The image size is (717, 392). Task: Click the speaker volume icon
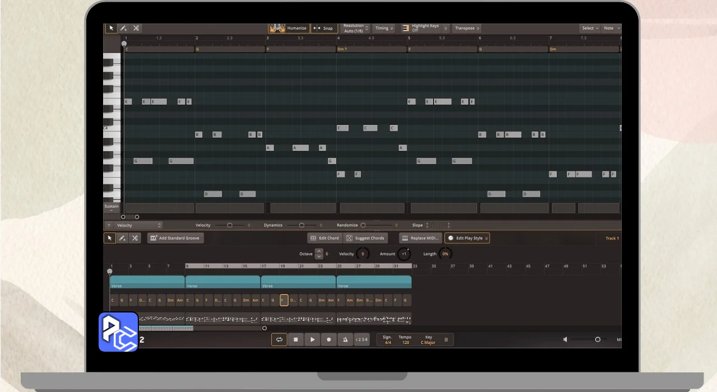coord(566,339)
